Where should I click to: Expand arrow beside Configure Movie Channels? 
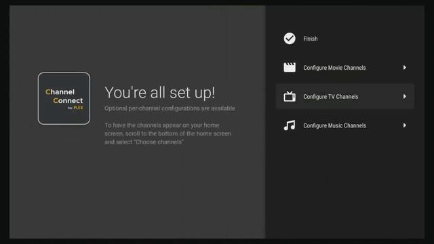point(405,68)
